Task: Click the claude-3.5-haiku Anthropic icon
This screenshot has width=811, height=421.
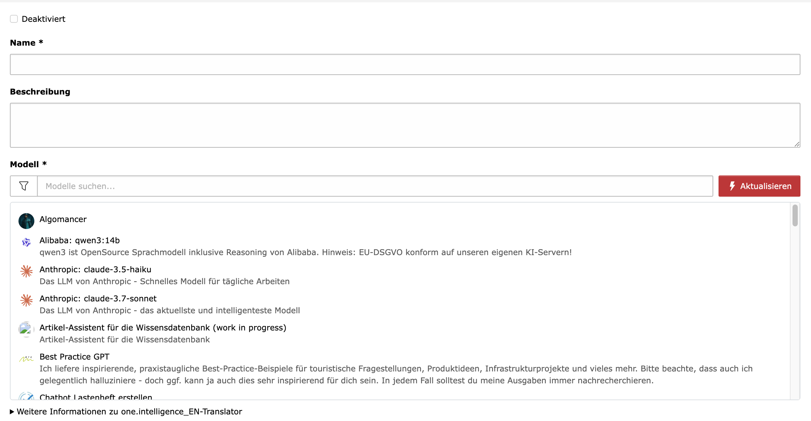Action: tap(26, 271)
